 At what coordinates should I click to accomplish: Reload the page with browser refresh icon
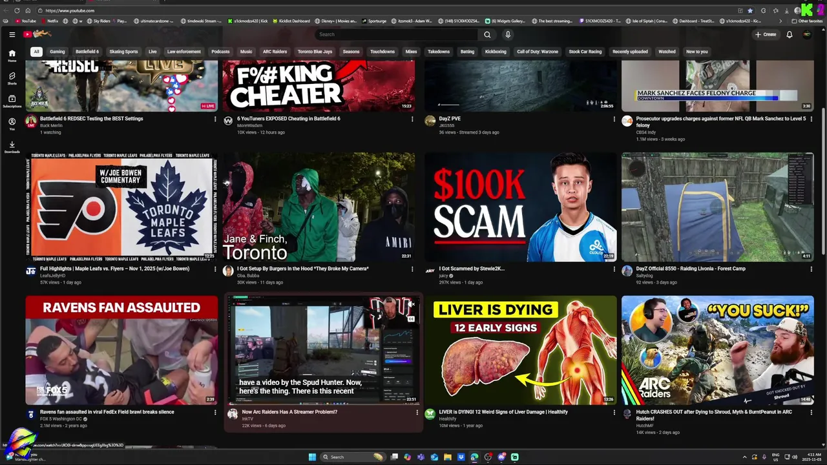click(17, 10)
